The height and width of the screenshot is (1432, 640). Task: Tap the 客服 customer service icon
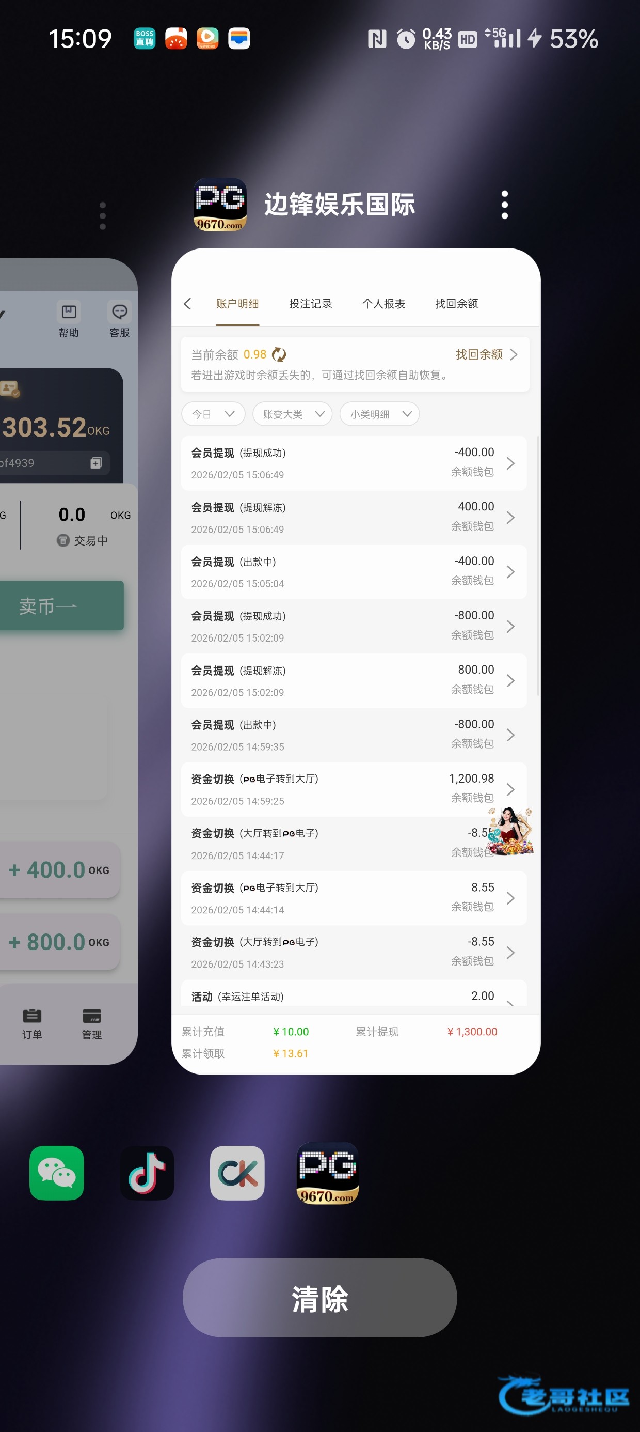pos(119,319)
